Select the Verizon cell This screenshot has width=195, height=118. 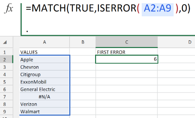(45, 104)
